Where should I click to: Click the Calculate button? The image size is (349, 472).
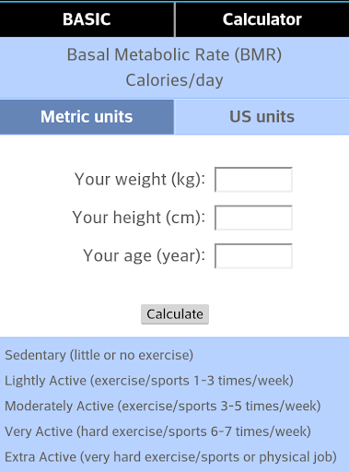tap(175, 314)
